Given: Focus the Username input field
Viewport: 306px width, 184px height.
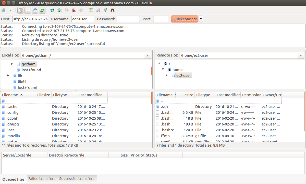Looking at the screenshot, I should pyautogui.click(x=82, y=19).
